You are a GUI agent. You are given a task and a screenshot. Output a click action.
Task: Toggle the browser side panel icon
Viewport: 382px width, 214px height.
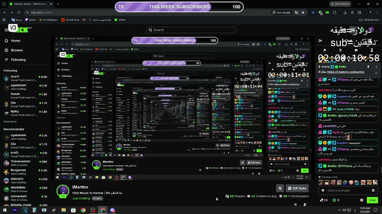coord(360,12)
